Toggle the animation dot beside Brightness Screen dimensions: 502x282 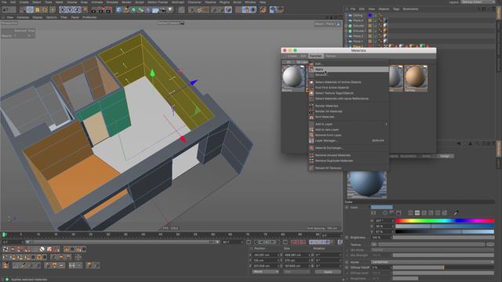coord(347,237)
